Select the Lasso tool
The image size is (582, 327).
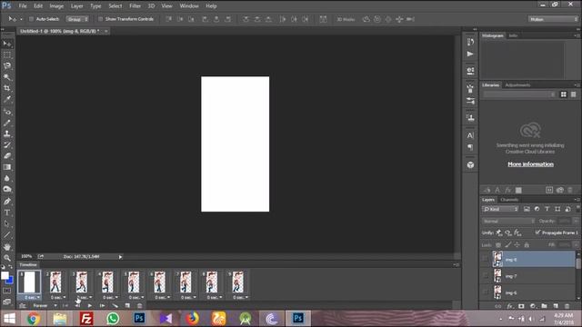(7, 66)
